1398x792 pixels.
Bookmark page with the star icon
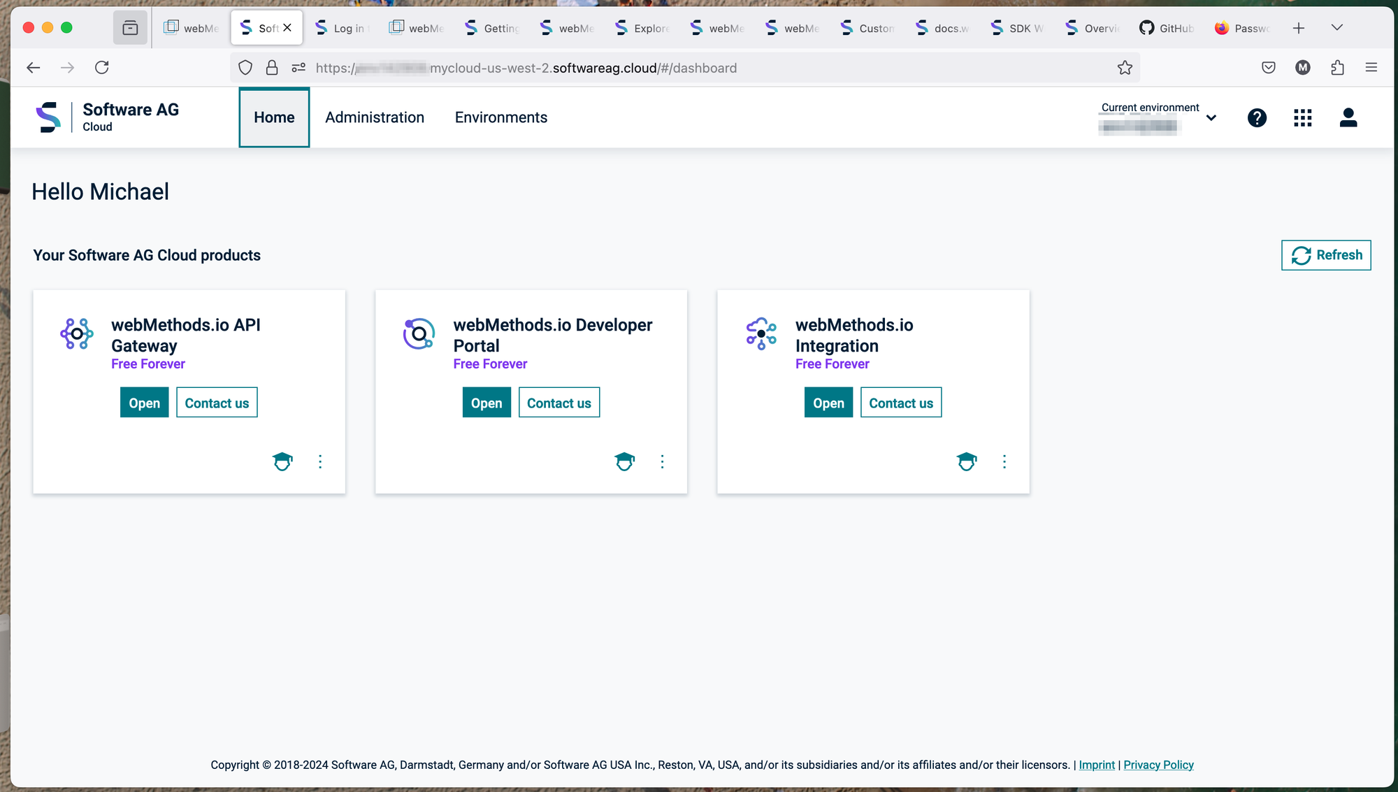(1125, 68)
